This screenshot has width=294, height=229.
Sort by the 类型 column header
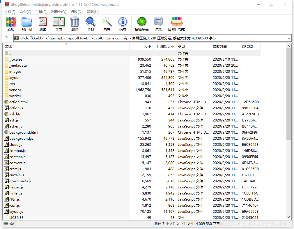tap(193, 46)
